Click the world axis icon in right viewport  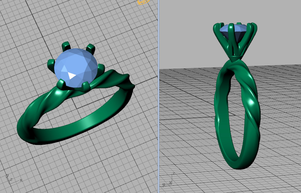(169, 180)
